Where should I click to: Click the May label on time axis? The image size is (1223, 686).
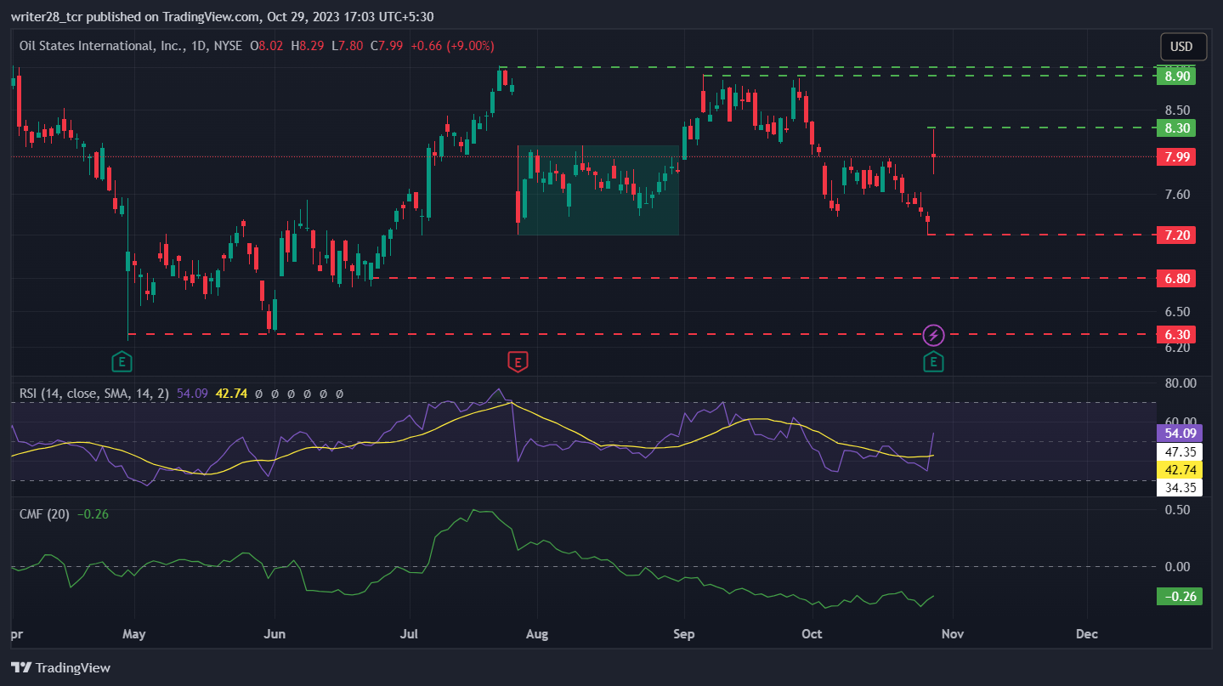[x=134, y=634]
